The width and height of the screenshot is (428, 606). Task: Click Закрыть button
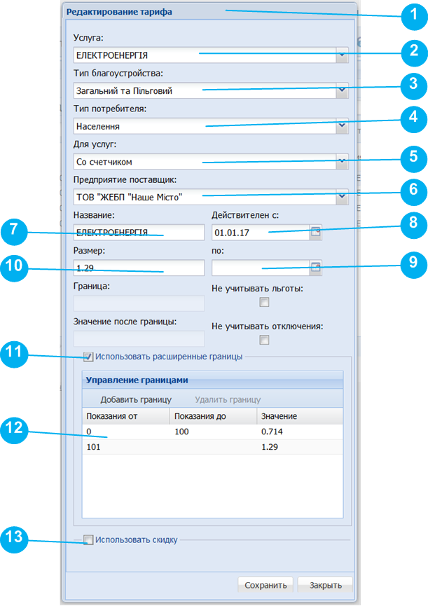tap(325, 585)
